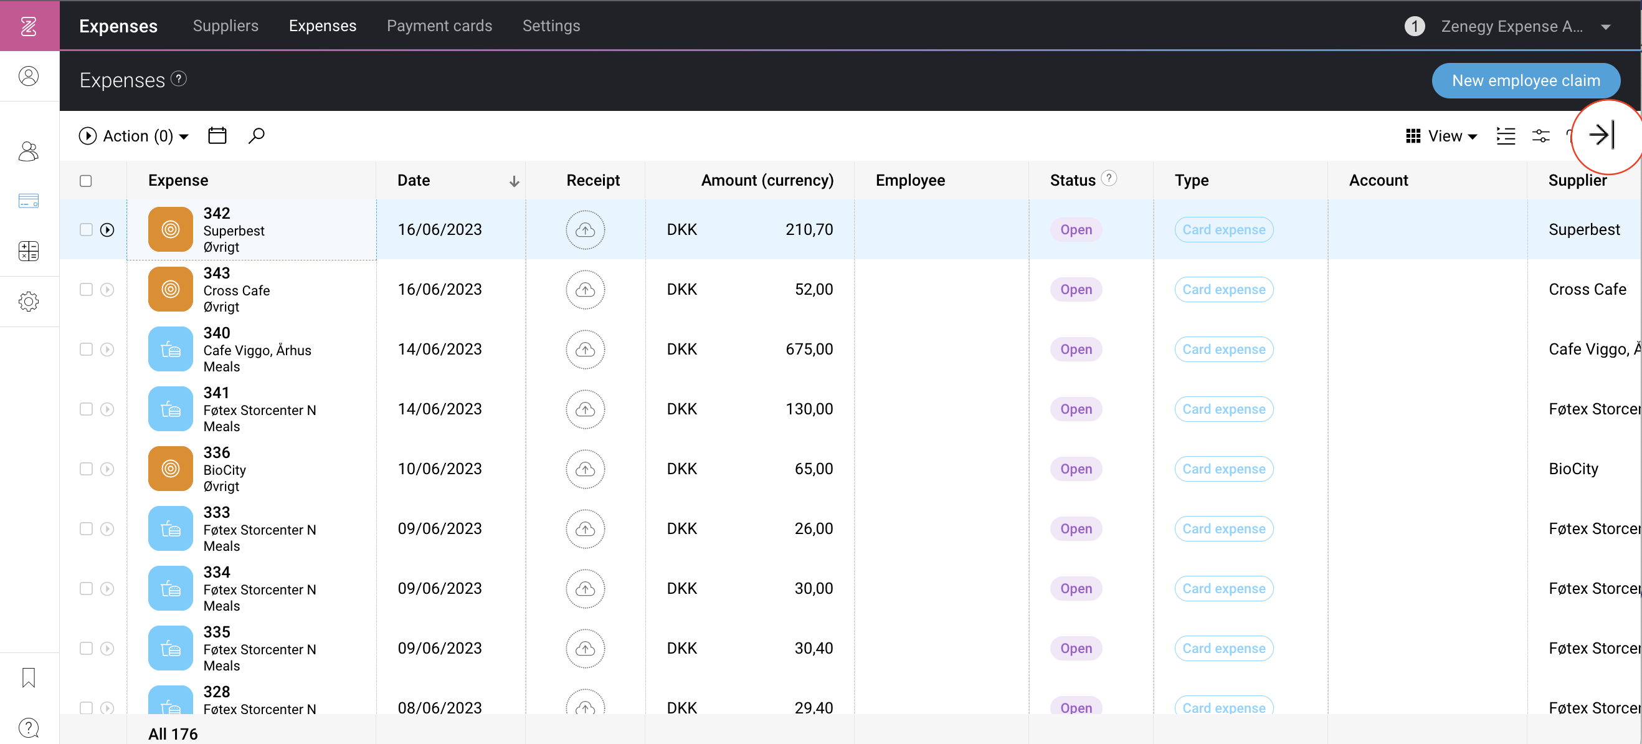Click the help icon beside Expenses title

coord(179,79)
